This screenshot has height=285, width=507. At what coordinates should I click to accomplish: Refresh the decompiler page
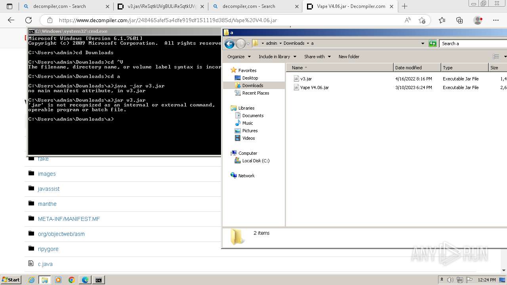(29, 20)
